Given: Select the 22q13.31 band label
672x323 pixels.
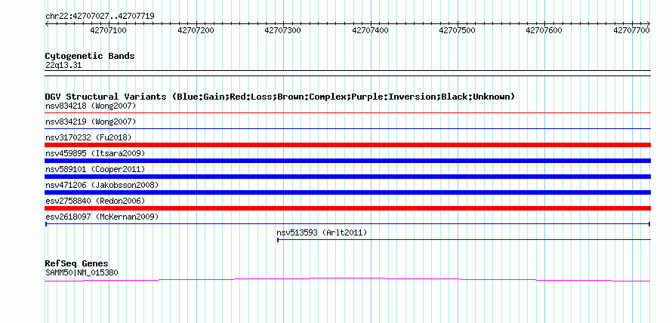Looking at the screenshot, I should click(63, 66).
